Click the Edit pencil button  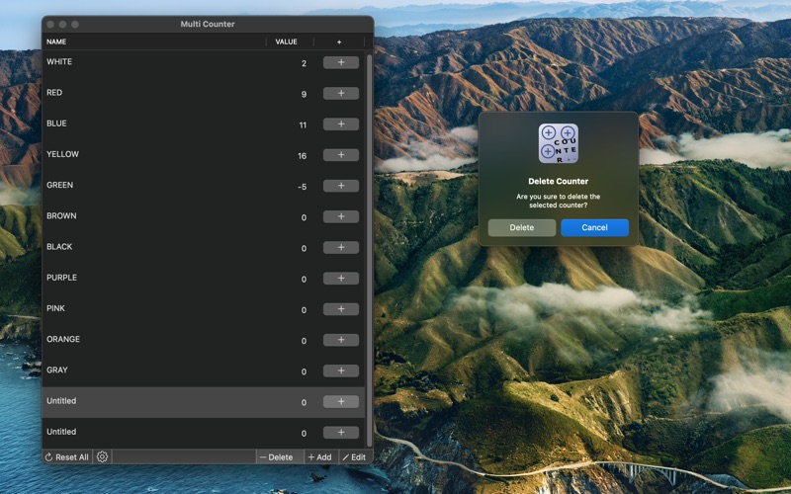[354, 457]
